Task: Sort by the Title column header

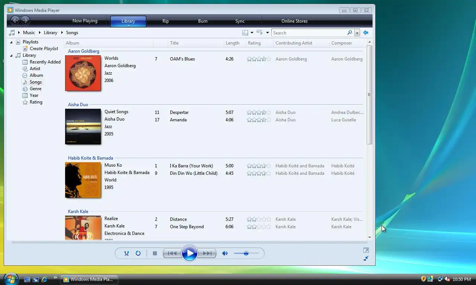Action: 196,43
